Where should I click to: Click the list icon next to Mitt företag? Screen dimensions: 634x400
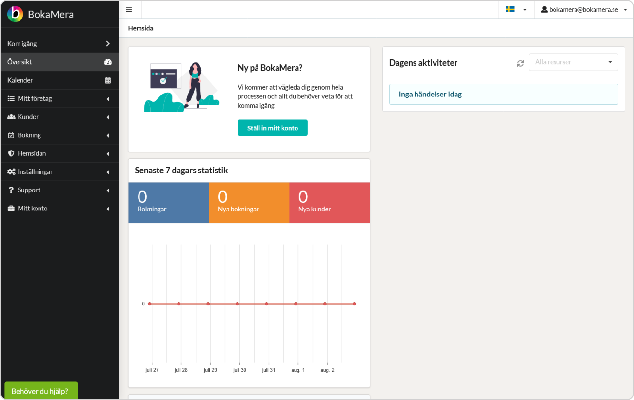[10, 98]
